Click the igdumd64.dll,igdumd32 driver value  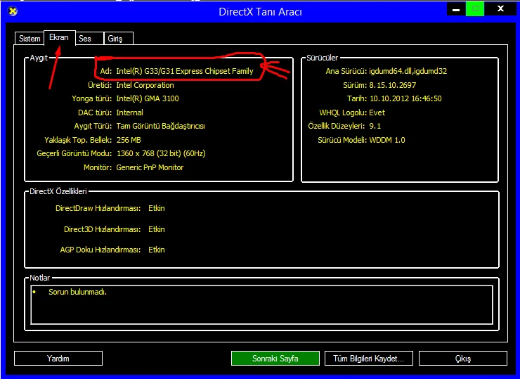point(408,71)
